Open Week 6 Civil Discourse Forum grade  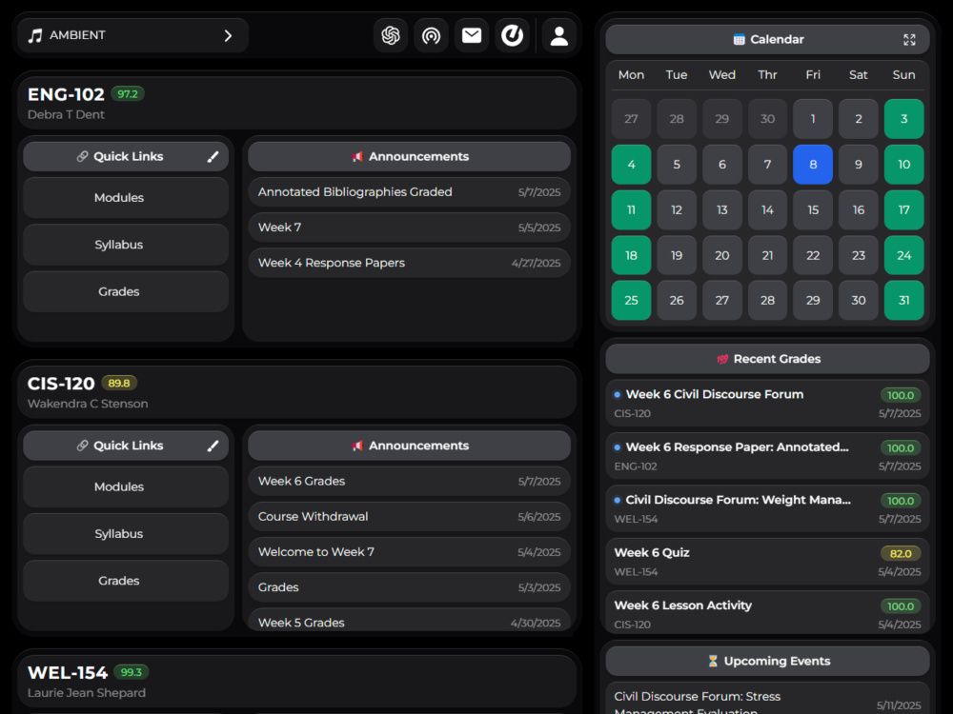pos(767,403)
